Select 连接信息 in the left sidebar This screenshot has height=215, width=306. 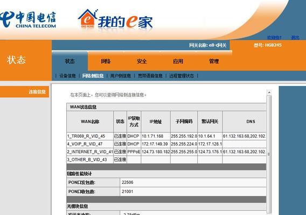[37, 92]
